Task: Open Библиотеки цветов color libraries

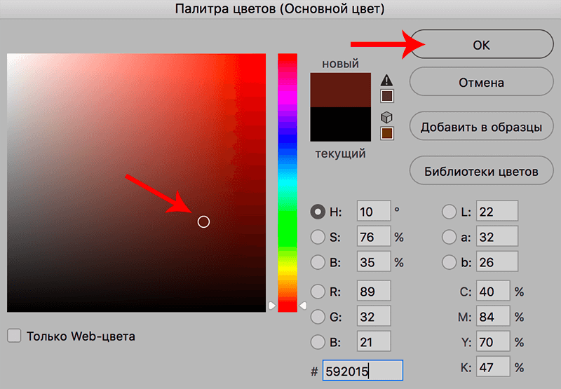Action: coord(480,171)
